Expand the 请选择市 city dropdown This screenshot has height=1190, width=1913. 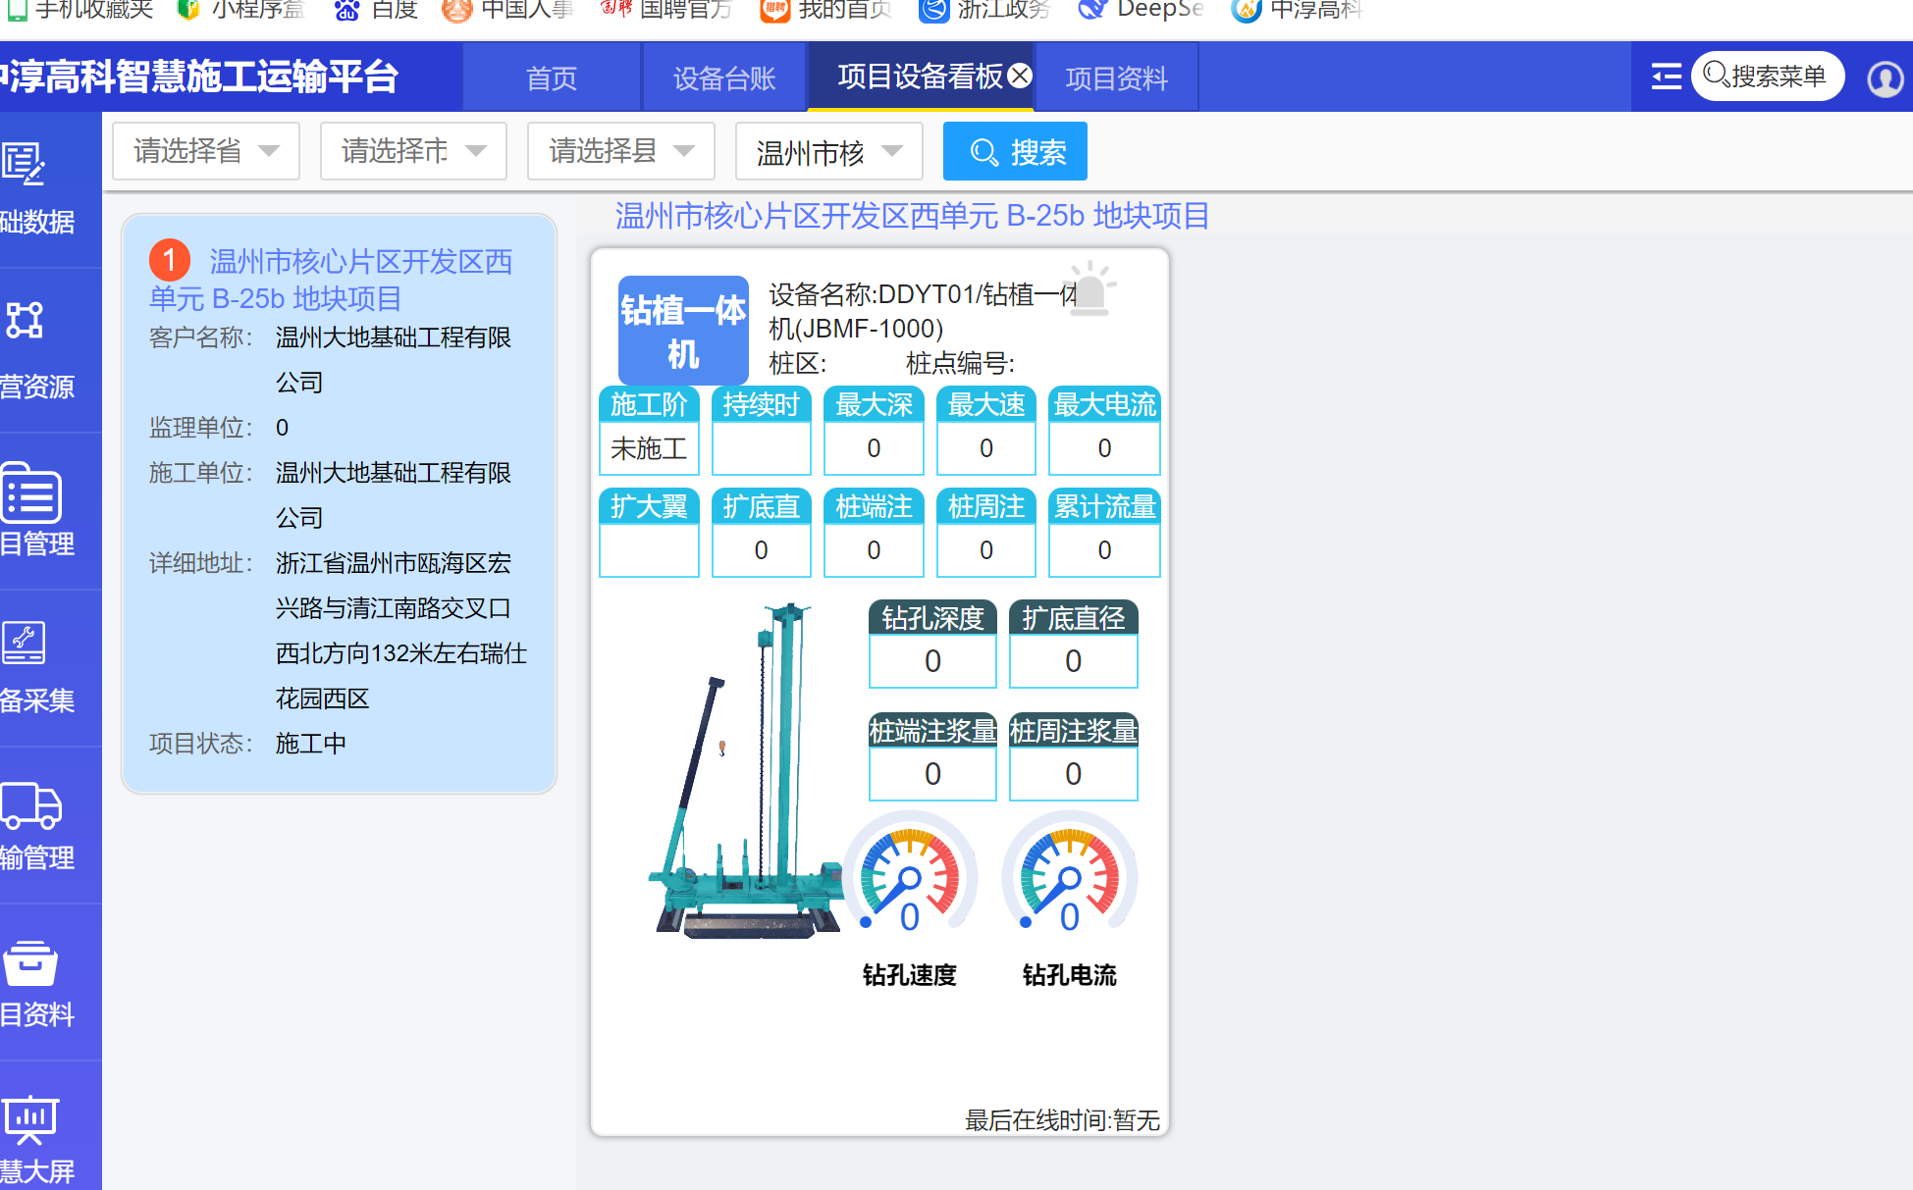(413, 151)
